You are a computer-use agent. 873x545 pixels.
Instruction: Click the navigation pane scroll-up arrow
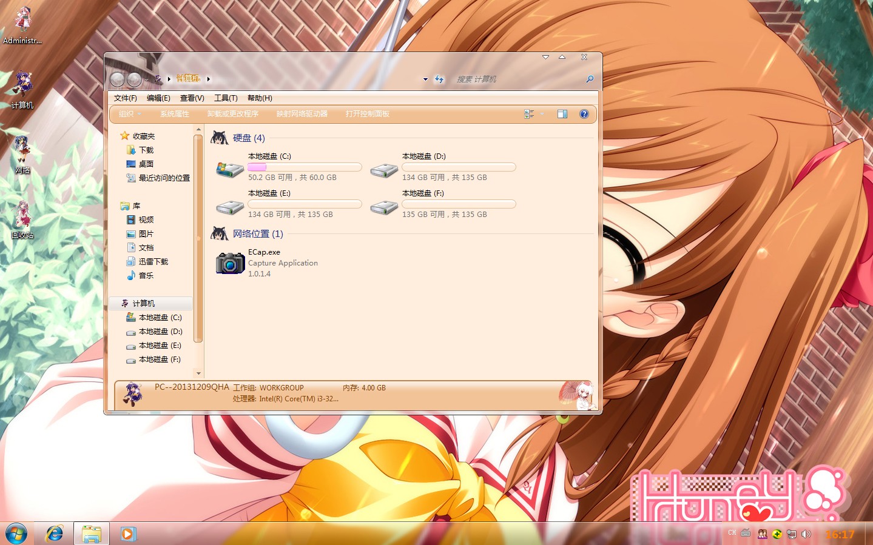pos(198,130)
